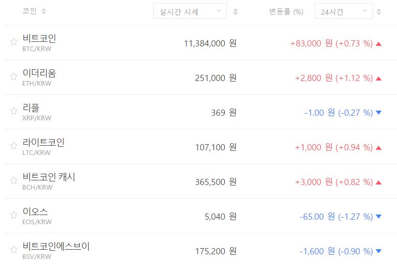Screen dimensions: 397x266
Task: Favorite the BSV/KRW coin star
Action: (x=14, y=250)
